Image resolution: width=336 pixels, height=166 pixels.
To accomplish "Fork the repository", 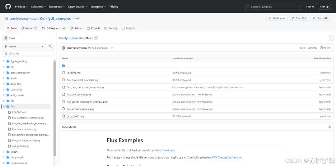I will click(x=299, y=18).
